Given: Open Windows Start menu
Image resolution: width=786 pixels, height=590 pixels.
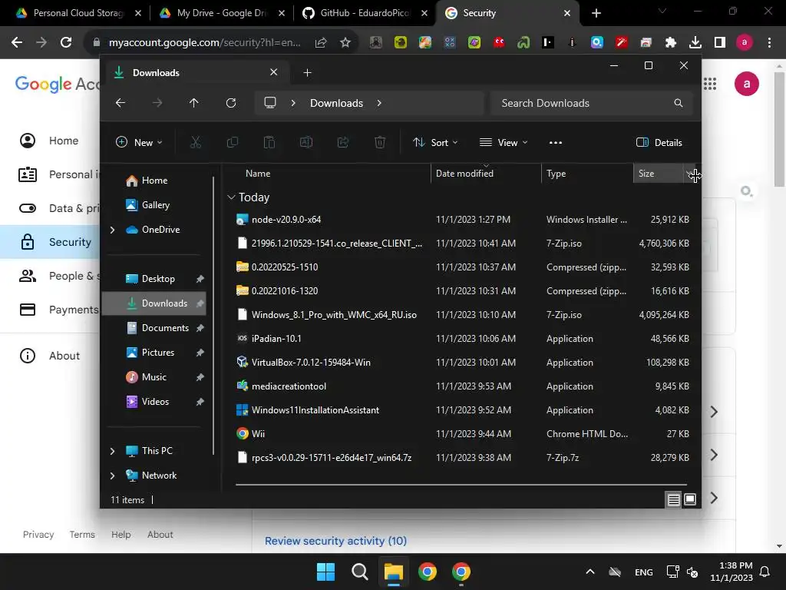Looking at the screenshot, I should pos(325,572).
